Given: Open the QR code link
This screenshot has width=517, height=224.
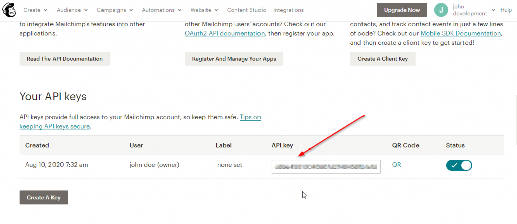Looking at the screenshot, I should click(397, 165).
